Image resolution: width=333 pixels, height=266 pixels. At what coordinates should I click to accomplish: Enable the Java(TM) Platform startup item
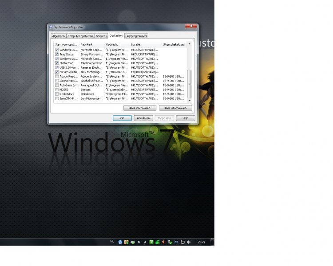pyautogui.click(x=57, y=98)
